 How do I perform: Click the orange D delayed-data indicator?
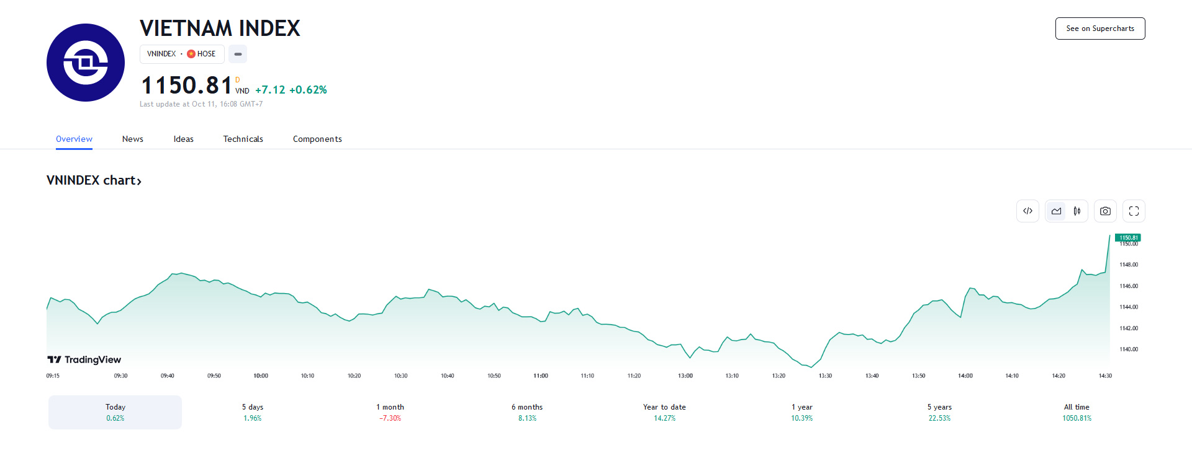point(237,80)
